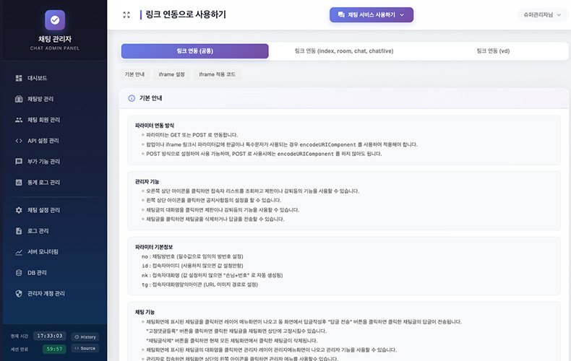Click the 채팅 관리자 title text

point(55,39)
